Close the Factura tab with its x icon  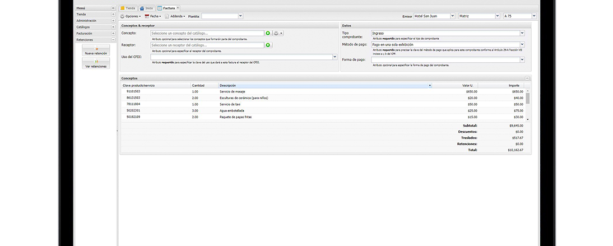[x=178, y=8]
